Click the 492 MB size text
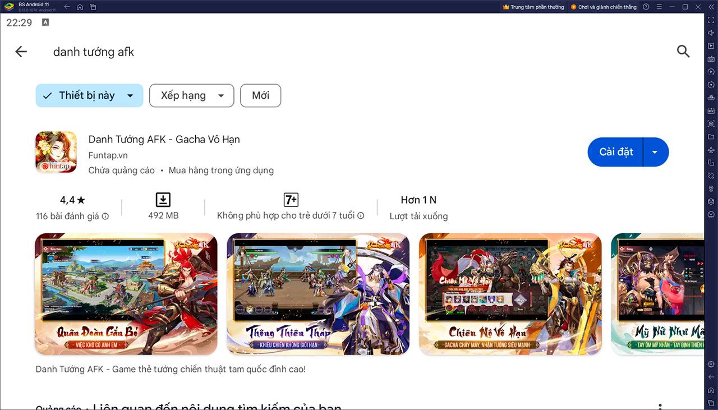 tap(163, 215)
